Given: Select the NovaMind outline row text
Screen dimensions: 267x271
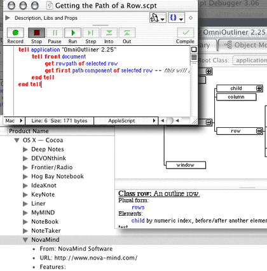Looking at the screenshot, I should tap(45, 240).
